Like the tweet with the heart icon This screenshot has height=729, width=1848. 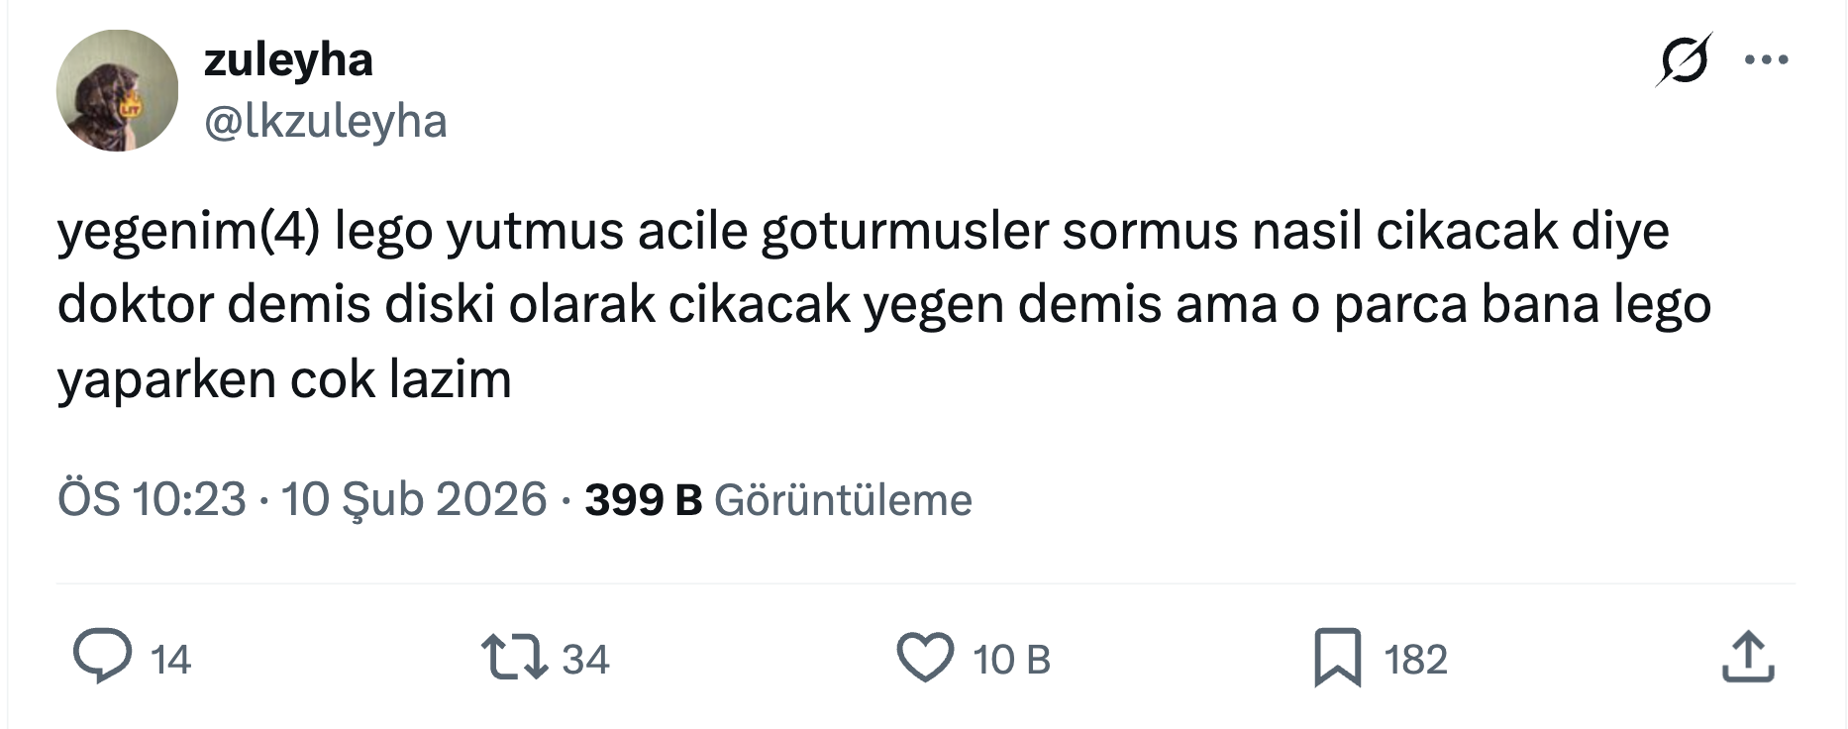coord(925,658)
